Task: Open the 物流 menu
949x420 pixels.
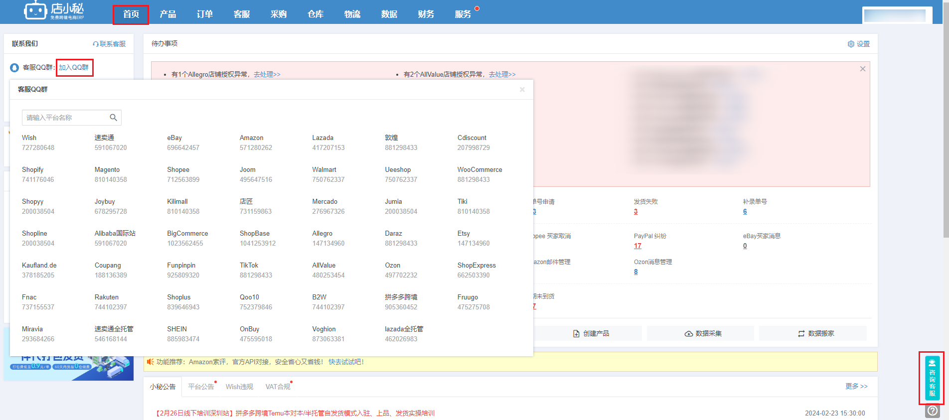Action: (x=352, y=14)
